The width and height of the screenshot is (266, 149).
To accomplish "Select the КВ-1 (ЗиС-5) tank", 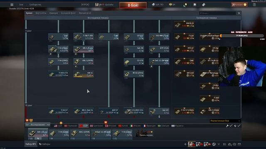I will click(84, 111).
